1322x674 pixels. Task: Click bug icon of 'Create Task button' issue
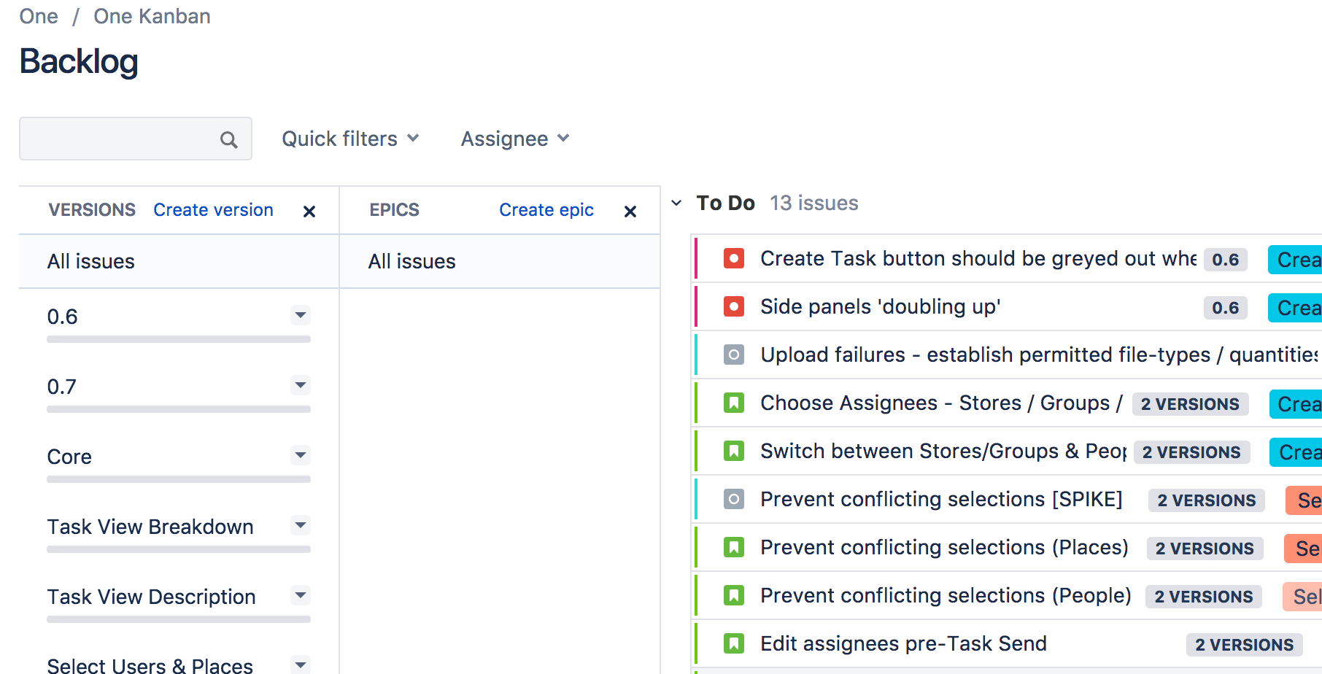pos(734,258)
